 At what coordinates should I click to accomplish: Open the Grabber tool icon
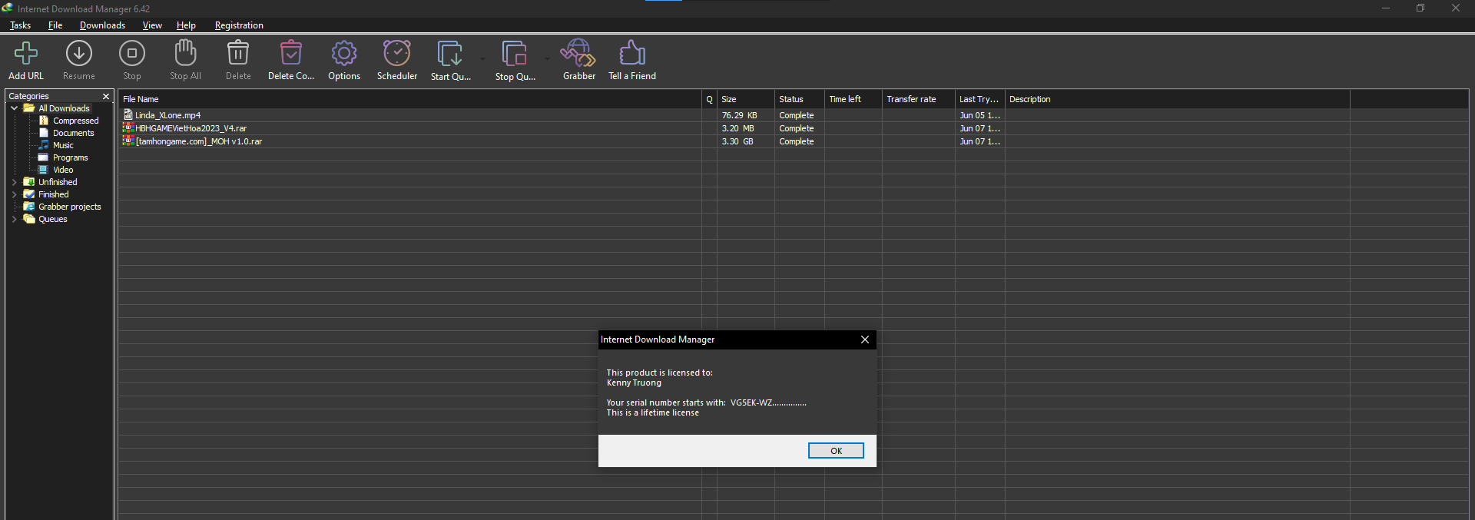[x=578, y=53]
